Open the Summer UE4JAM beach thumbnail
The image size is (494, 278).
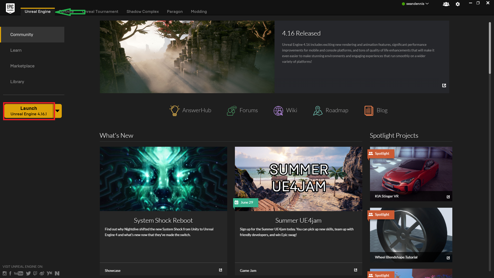pyautogui.click(x=298, y=179)
